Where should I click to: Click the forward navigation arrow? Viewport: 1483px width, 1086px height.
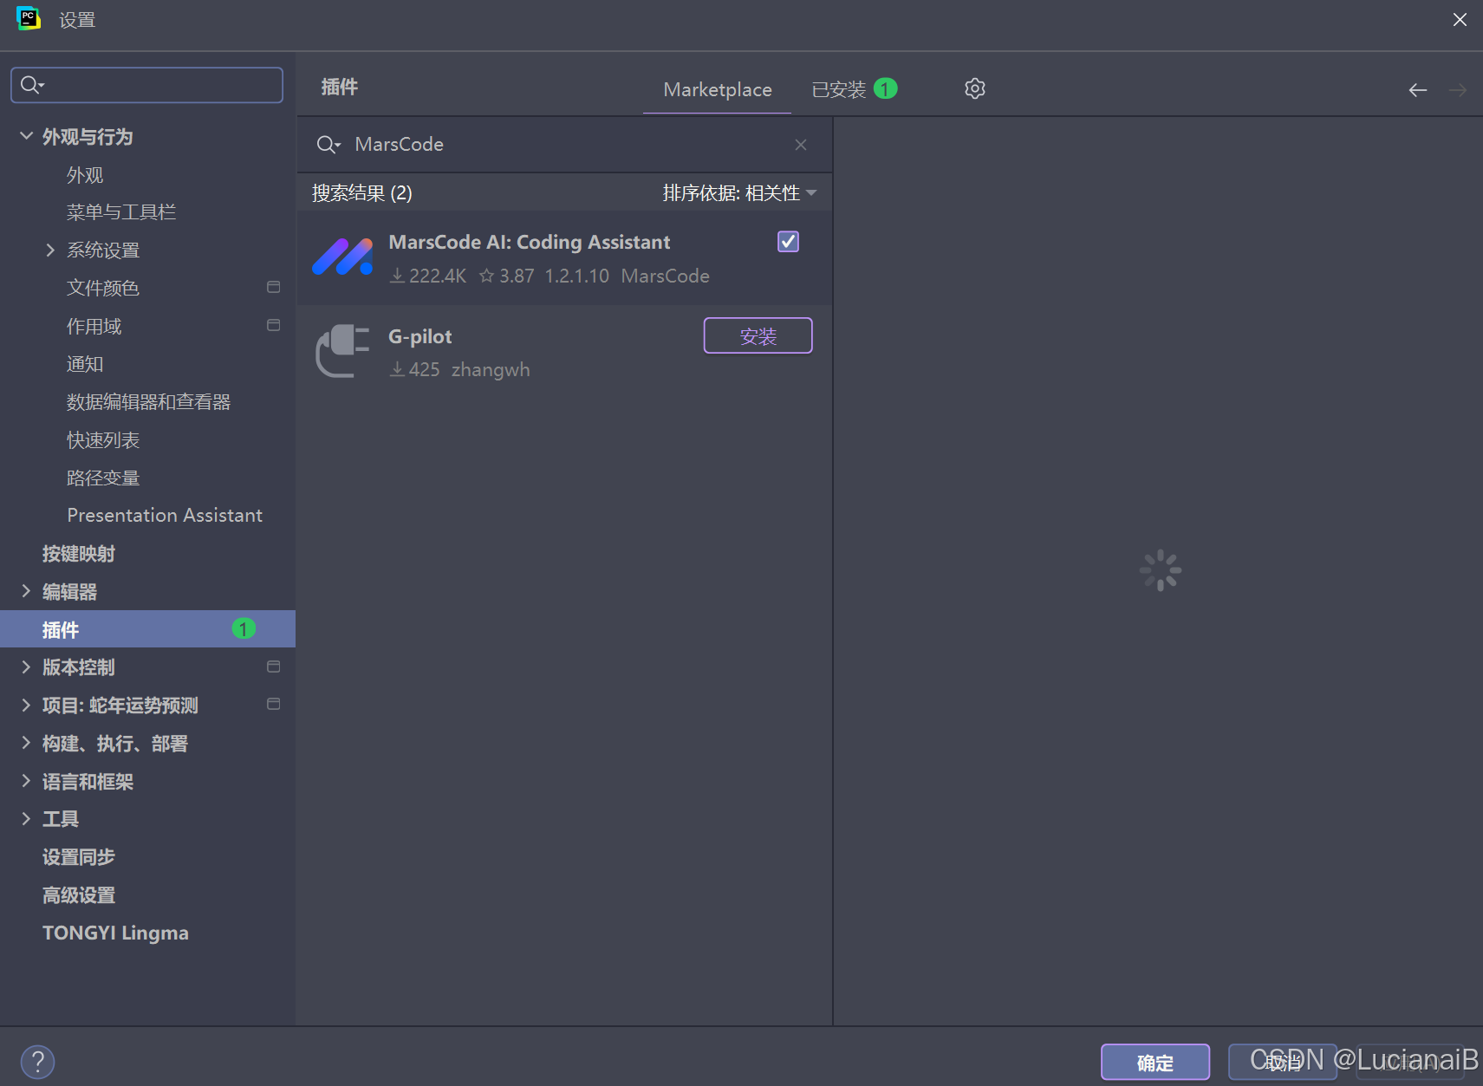(1458, 89)
